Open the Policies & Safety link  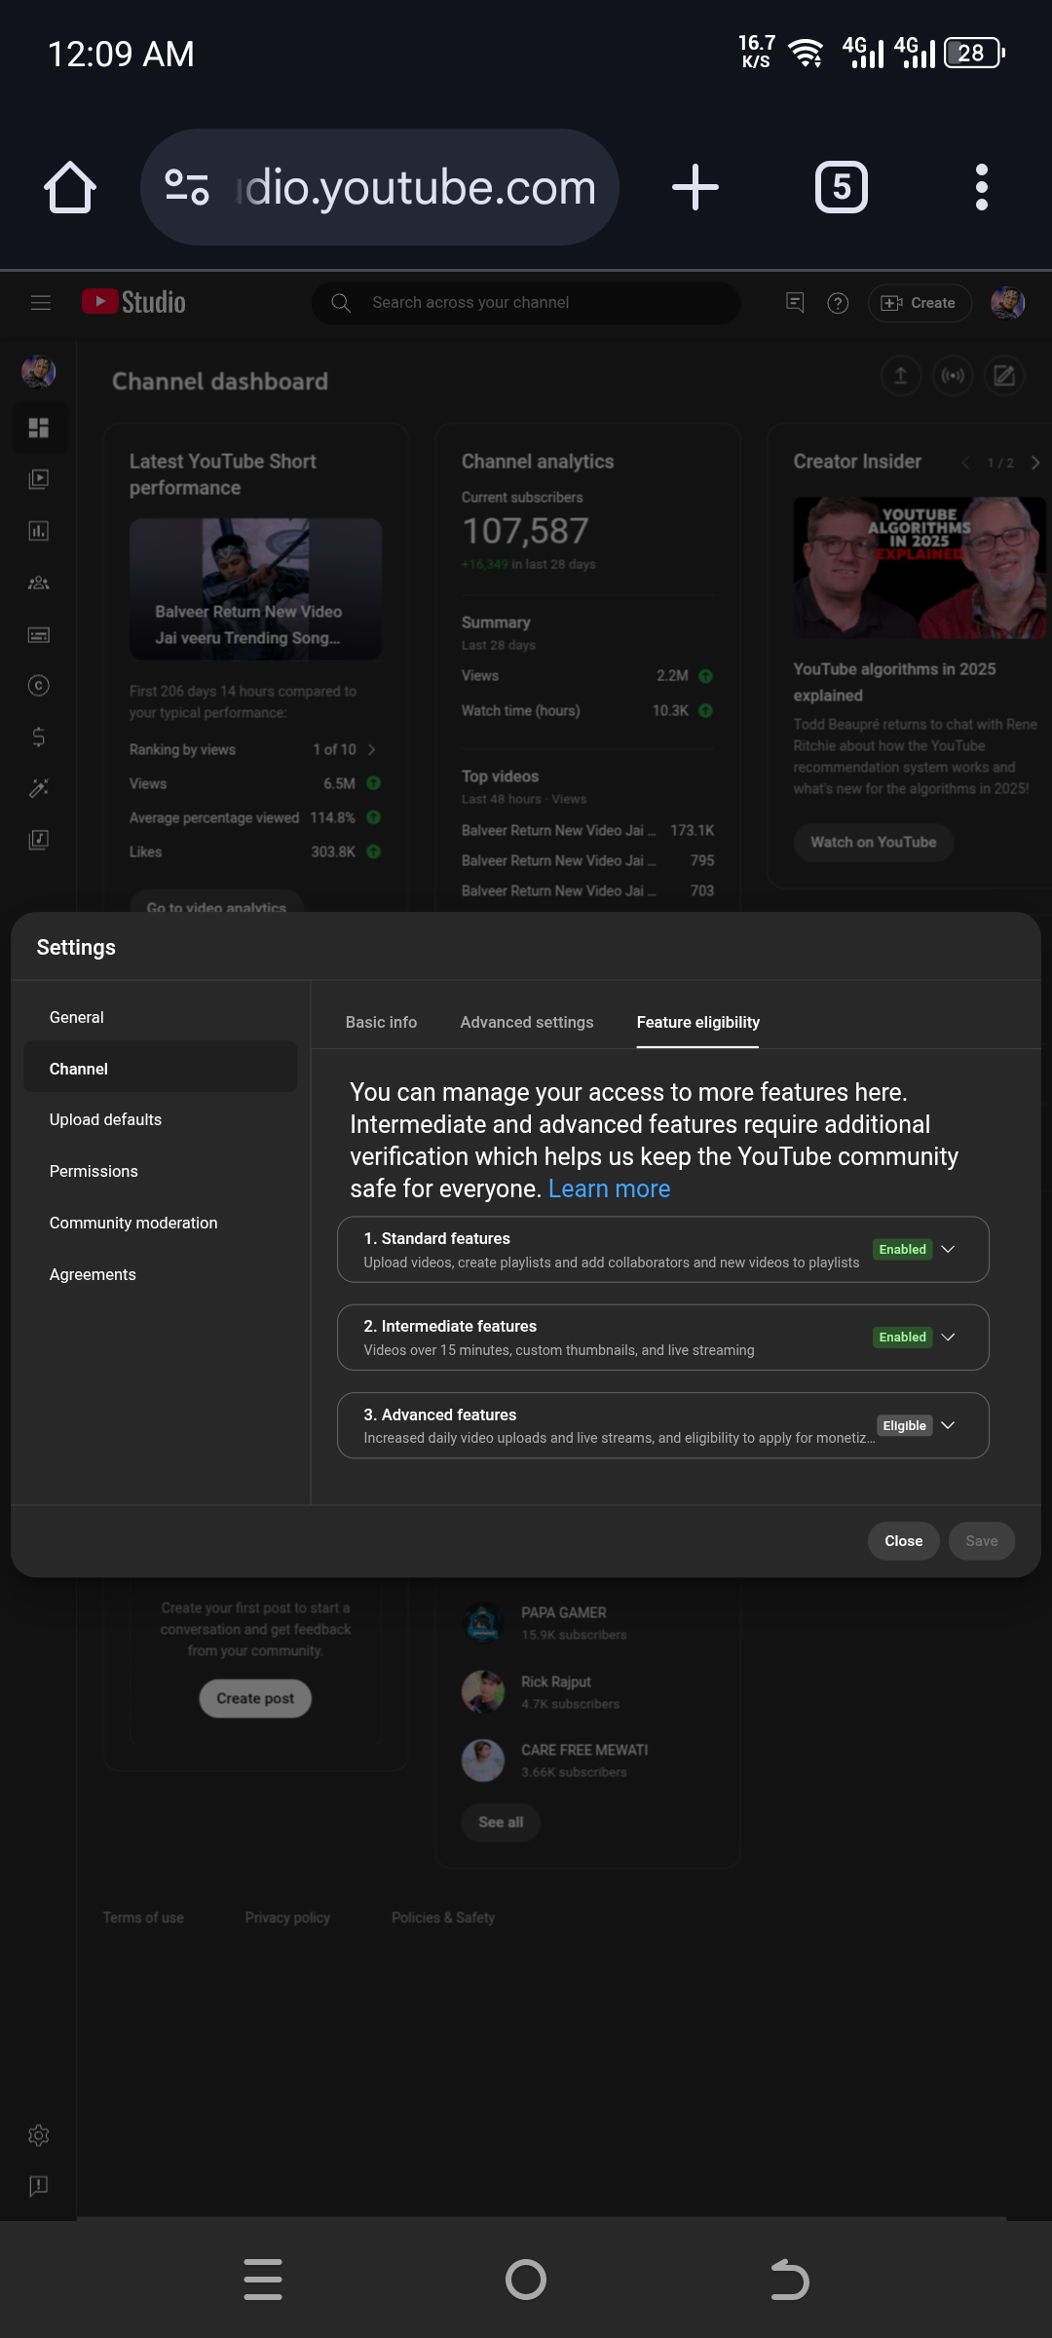[x=443, y=1917]
